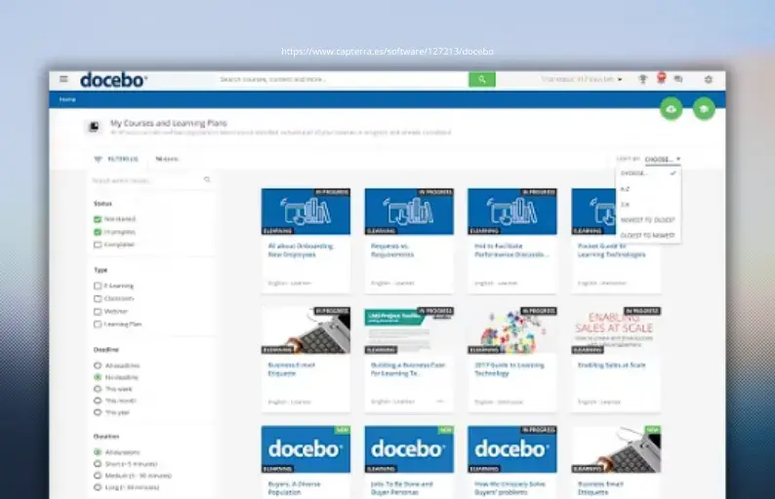This screenshot has width=775, height=499.
Task: Open the trial status account dropdown
Action: click(x=582, y=79)
